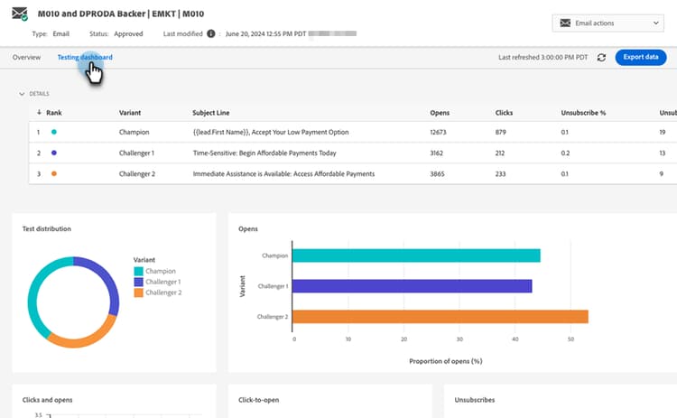
Task: Click Challenger 1 legend color swatch
Action: (138, 282)
